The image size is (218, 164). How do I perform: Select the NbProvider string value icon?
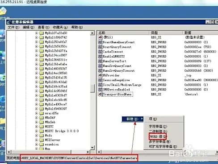100,75
